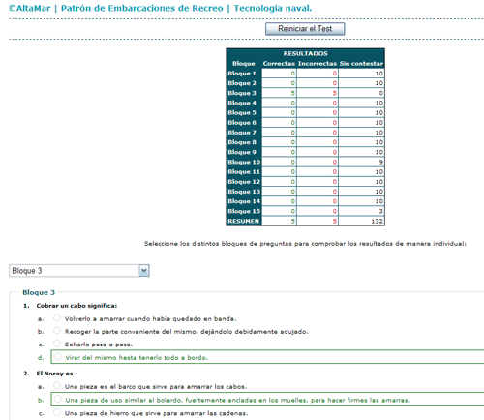
Task: Click the RESUMEN unanswered total '132'
Action: tap(361, 222)
